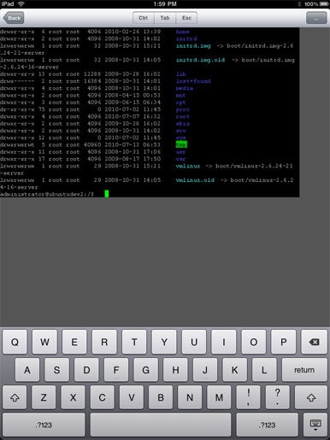Screen dimensions: 330x440
Task: Tap the W key
Action: tap(44, 342)
